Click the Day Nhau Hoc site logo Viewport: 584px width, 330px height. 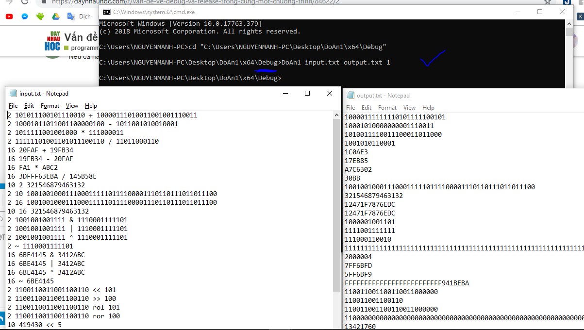(x=52, y=42)
